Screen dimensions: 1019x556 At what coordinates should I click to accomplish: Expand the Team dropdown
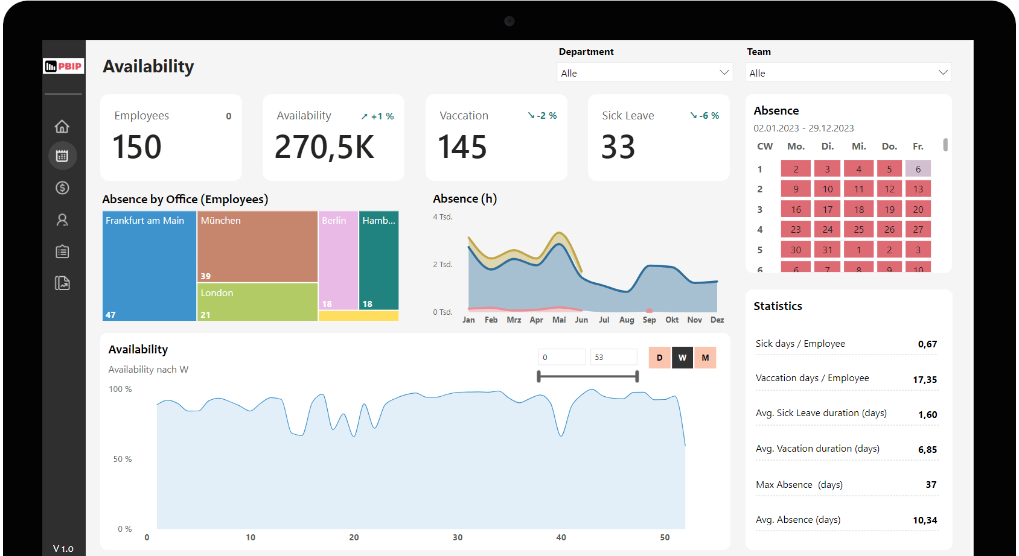[x=848, y=72]
